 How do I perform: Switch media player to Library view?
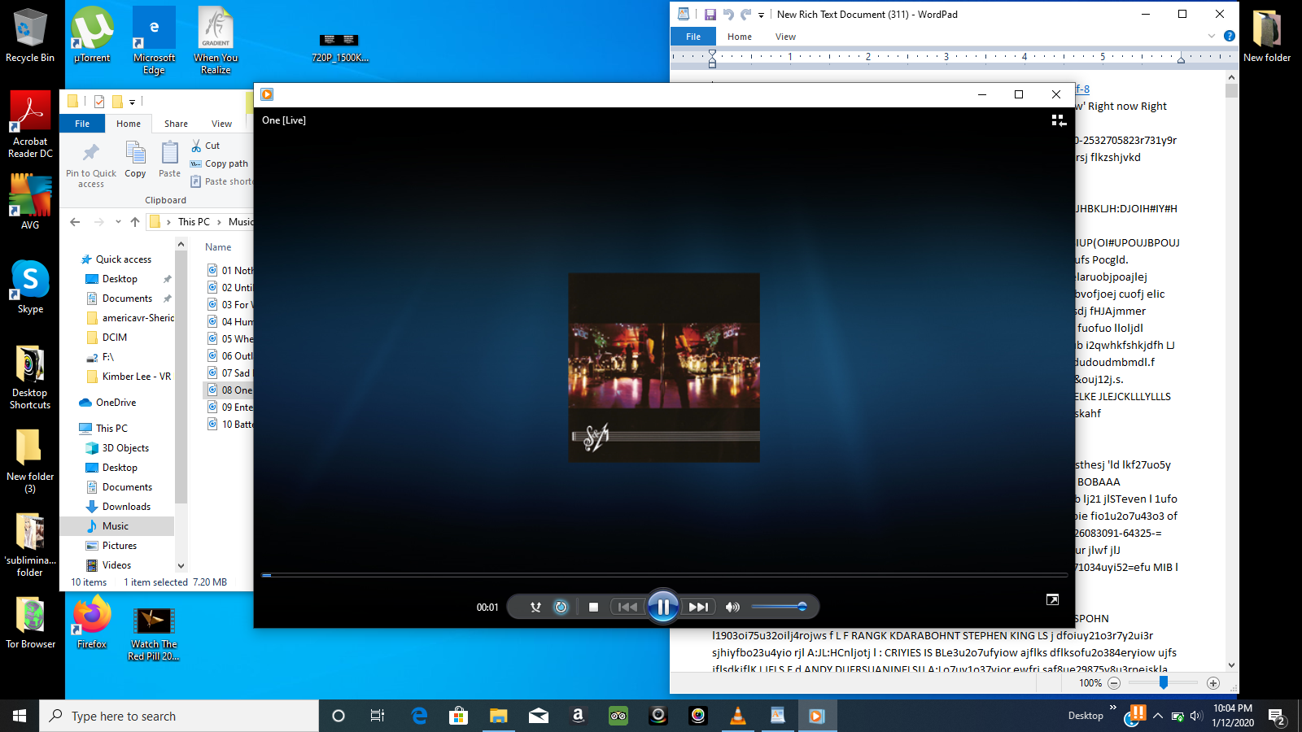[x=1058, y=120]
